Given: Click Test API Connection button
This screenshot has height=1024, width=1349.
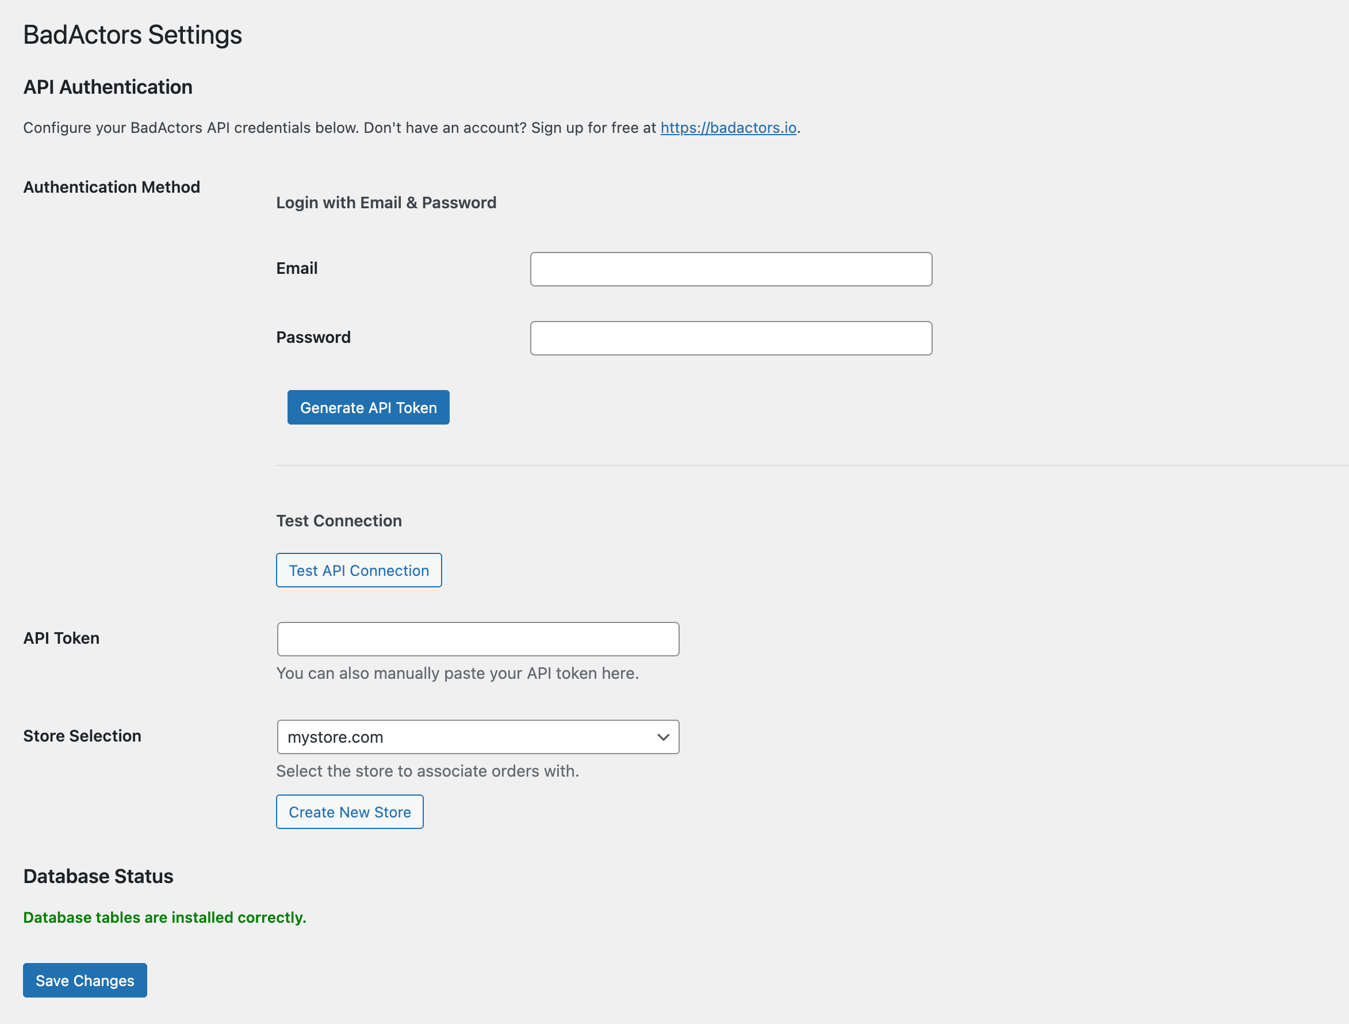Looking at the screenshot, I should point(359,570).
